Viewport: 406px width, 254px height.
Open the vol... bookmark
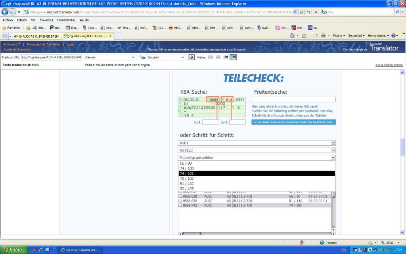click(x=314, y=28)
